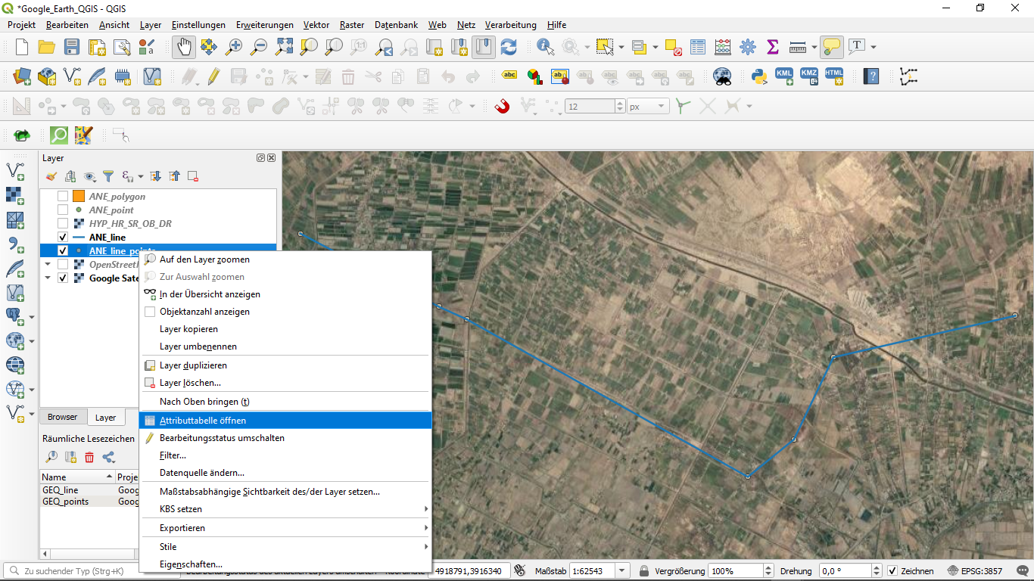The width and height of the screenshot is (1034, 581).
Task: Click the Zoom In magnifier tool
Action: (234, 47)
